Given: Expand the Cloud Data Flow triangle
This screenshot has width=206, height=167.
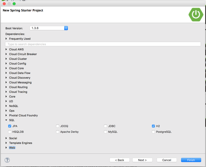Looking at the screenshot, I should click(6, 73).
